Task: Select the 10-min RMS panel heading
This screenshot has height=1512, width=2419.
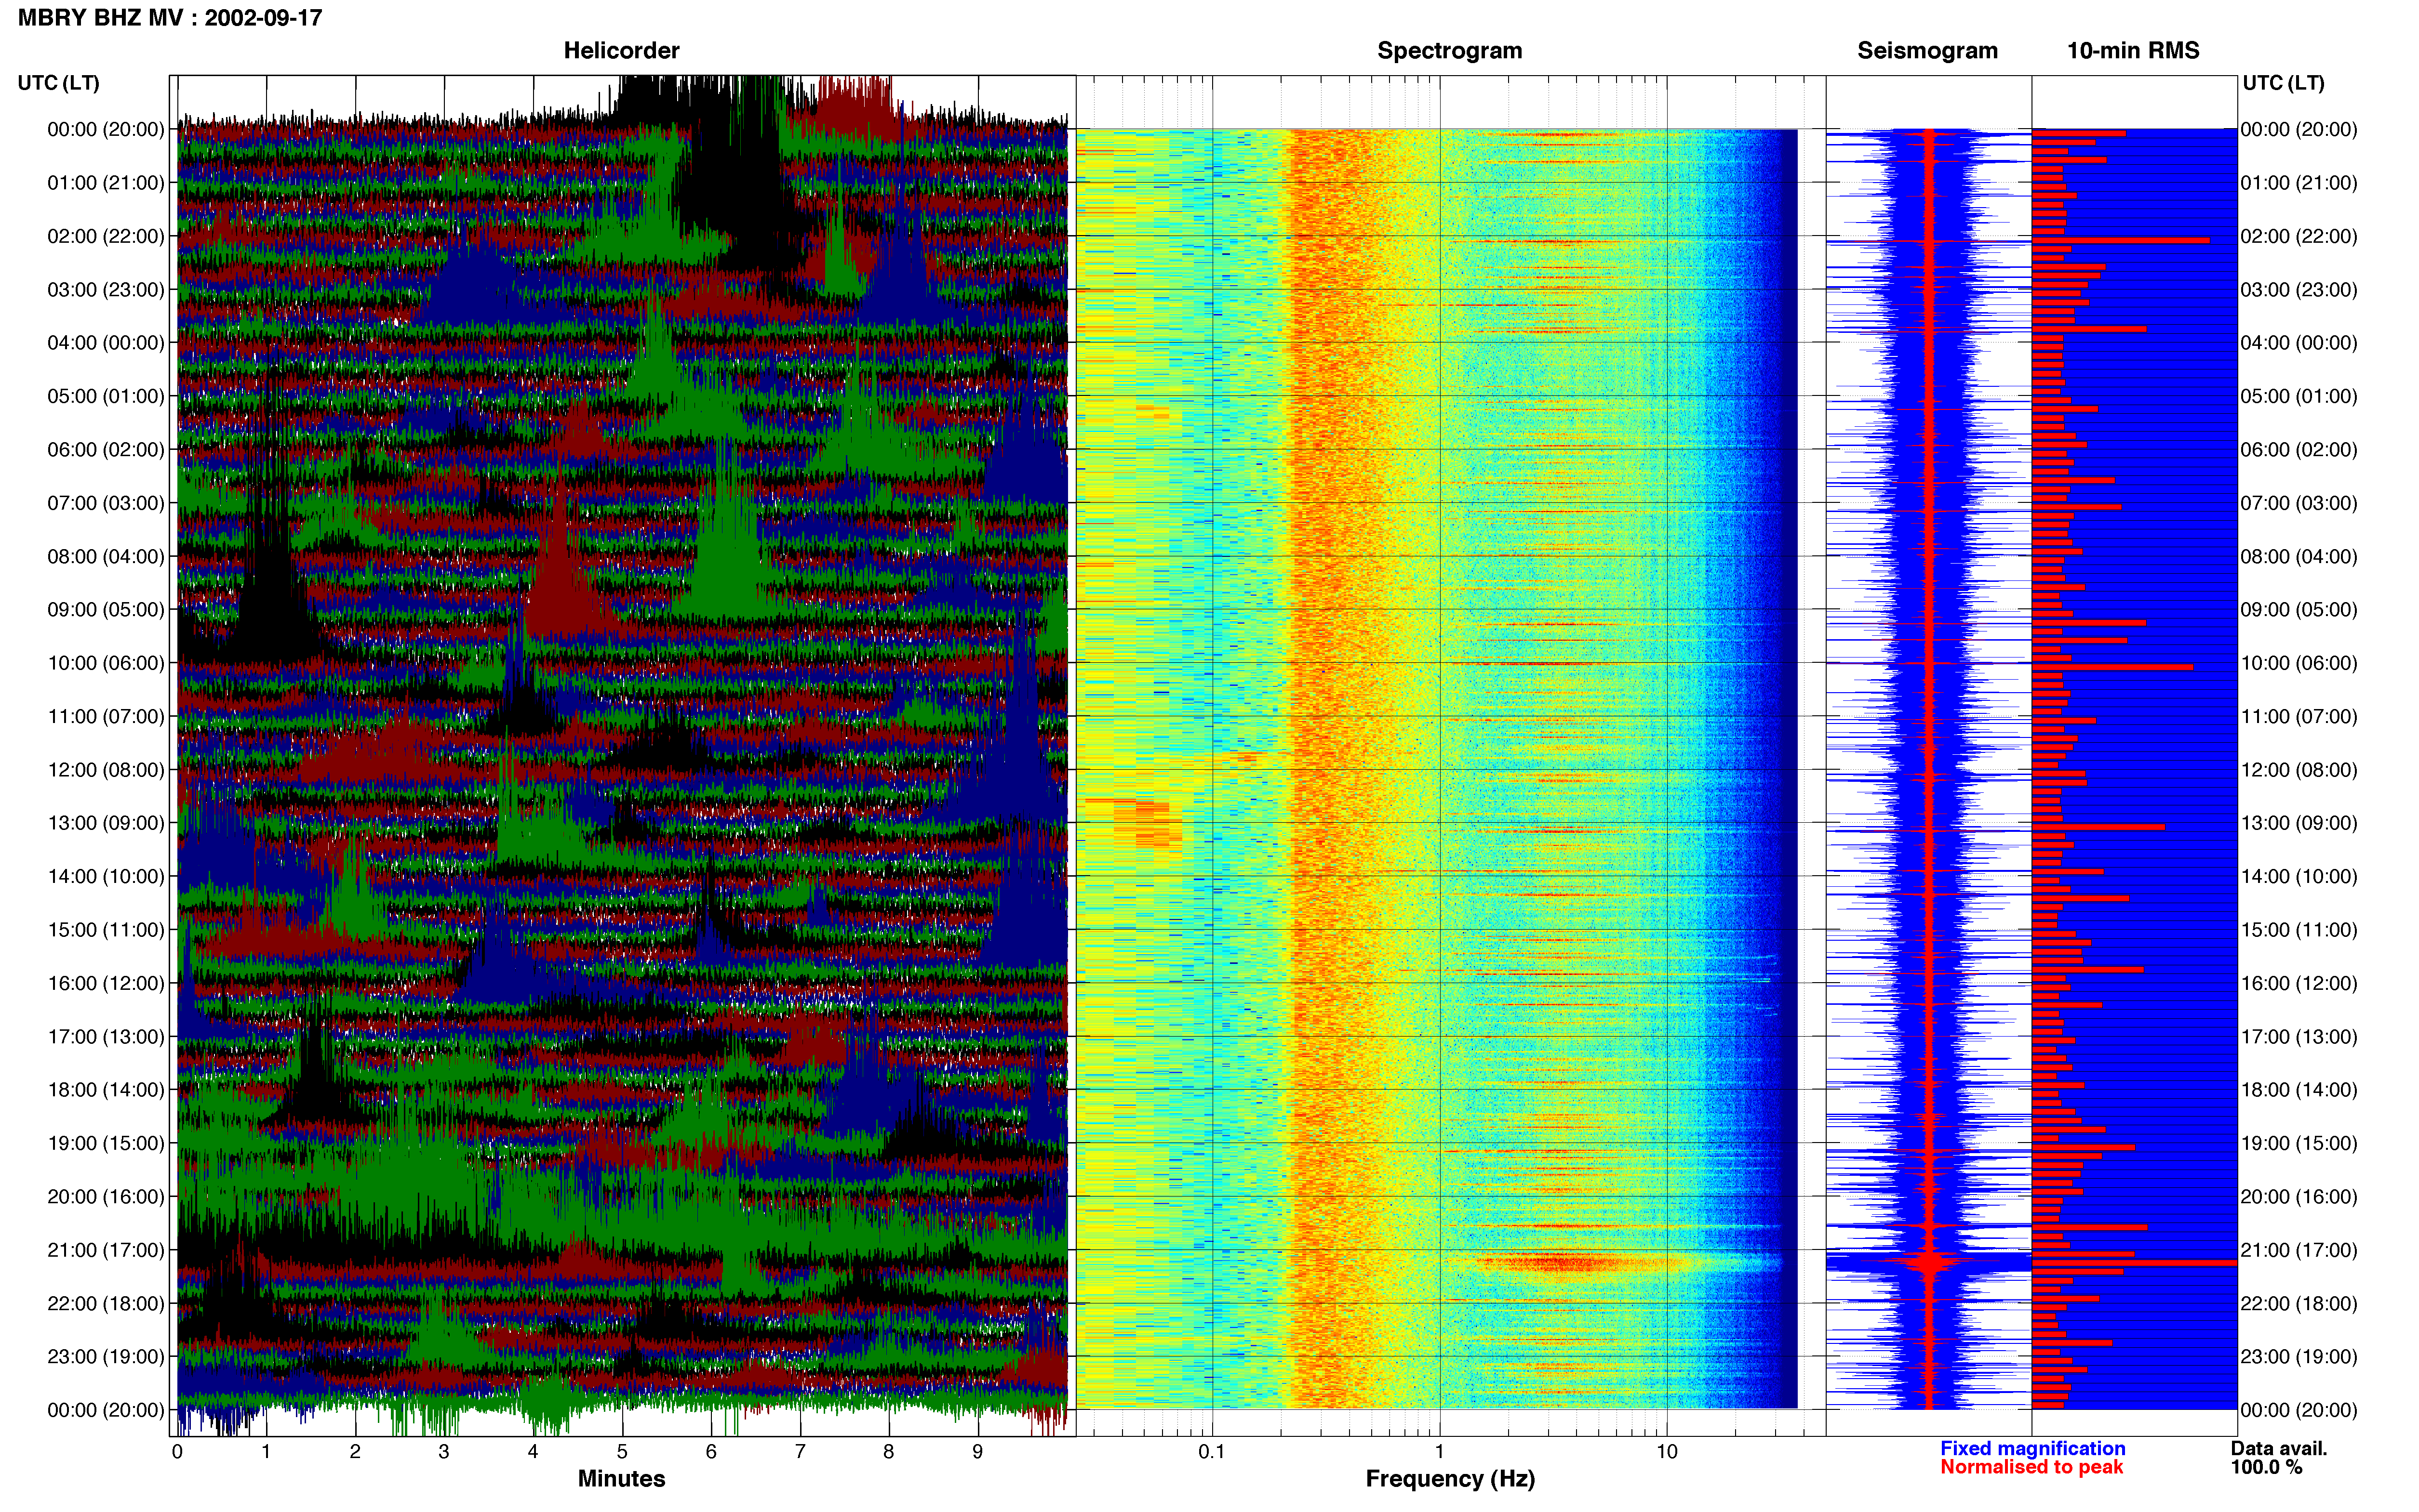Action: tap(2133, 51)
